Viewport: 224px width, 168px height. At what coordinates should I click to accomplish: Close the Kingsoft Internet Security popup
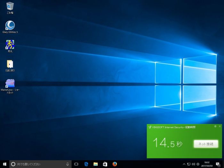click(x=220, y=126)
